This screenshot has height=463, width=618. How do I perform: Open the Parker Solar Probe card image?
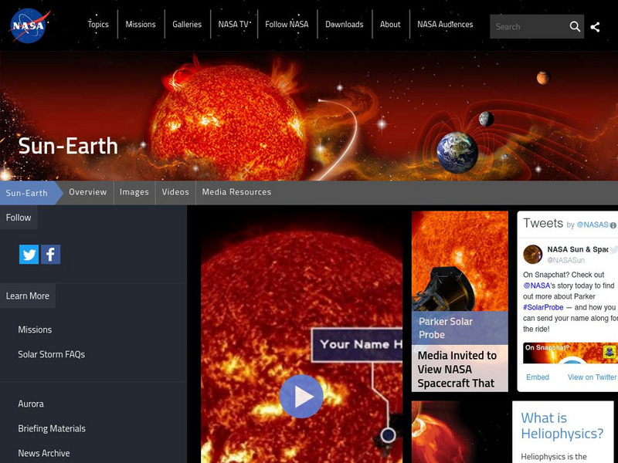[460, 261]
